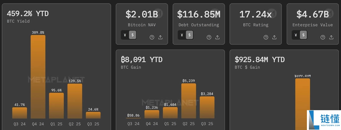Select dollar currency on Enterprise Value

pos(303,35)
